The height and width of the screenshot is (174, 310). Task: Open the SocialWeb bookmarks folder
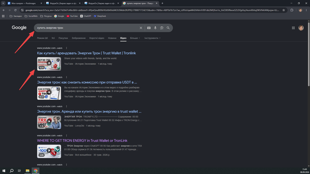31,16
